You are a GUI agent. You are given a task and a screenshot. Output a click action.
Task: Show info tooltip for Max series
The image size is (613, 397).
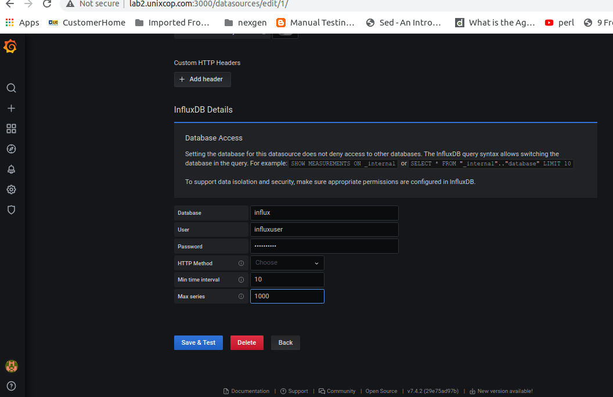(241, 297)
